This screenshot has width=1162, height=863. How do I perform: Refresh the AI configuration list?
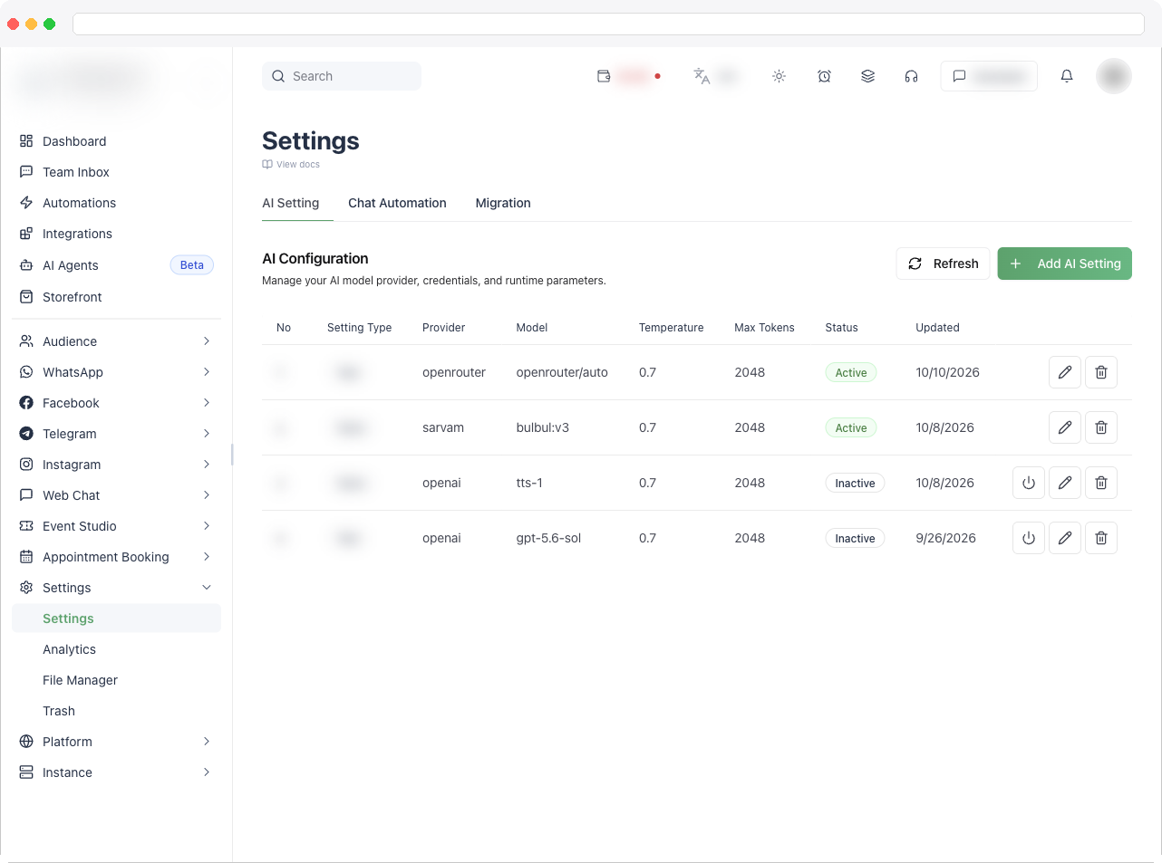point(943,264)
